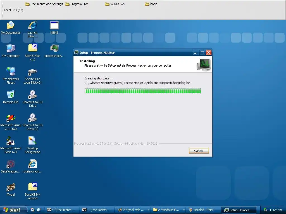Image resolution: width=286 pixels, height=214 pixels.
Task: Select the processhacker installer desktop icon
Action: (x=54, y=51)
